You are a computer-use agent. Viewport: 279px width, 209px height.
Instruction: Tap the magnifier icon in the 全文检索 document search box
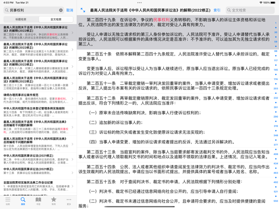(229, 10)
